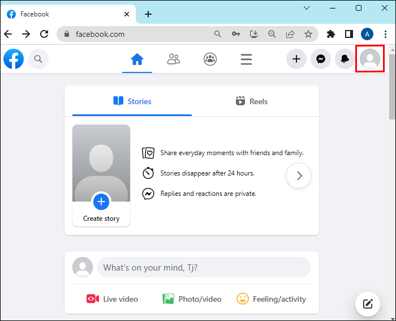Image resolution: width=396 pixels, height=321 pixels.
Task: Click the address bar search lens icon
Action: [218, 34]
